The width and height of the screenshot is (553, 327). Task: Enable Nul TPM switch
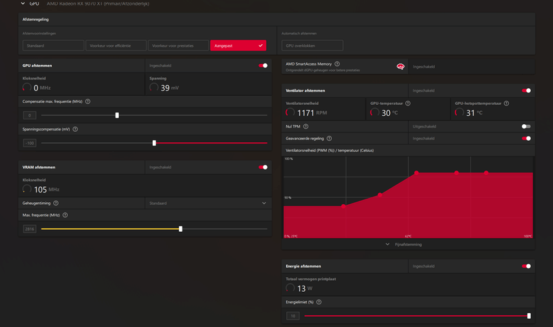click(x=526, y=126)
